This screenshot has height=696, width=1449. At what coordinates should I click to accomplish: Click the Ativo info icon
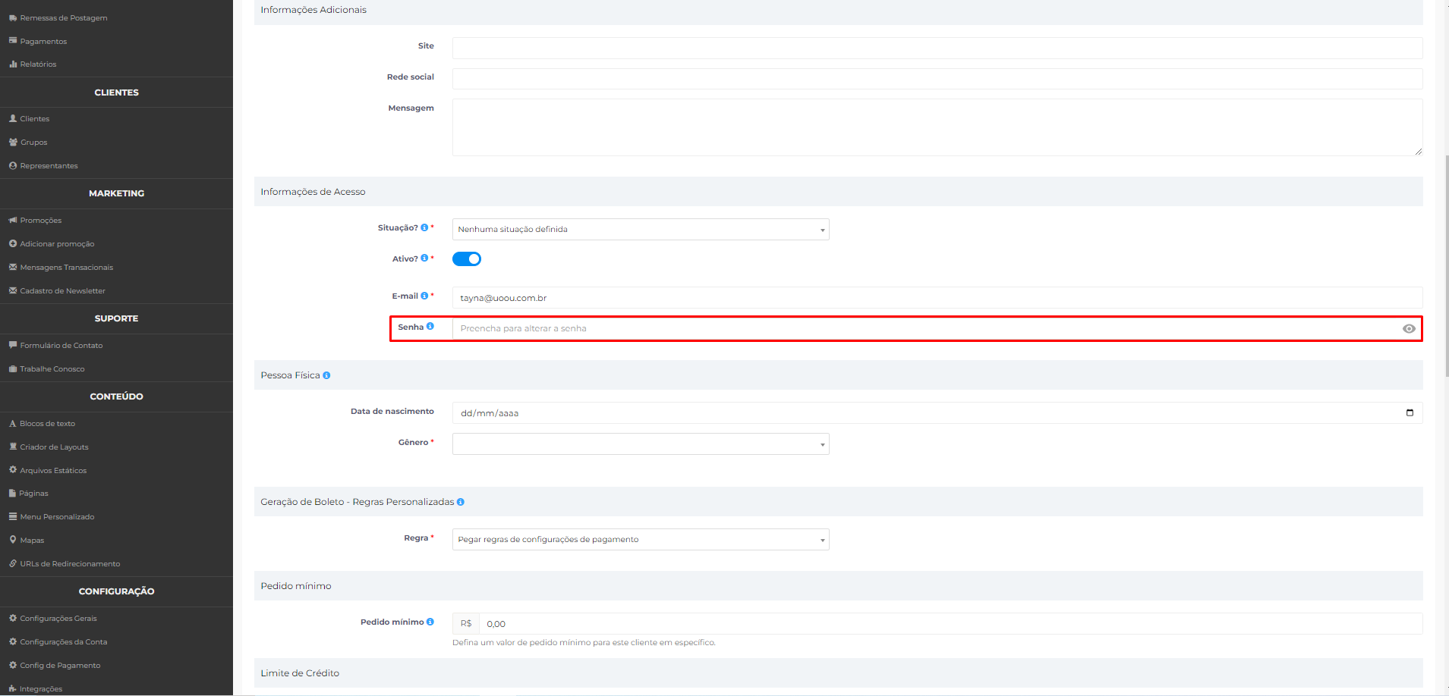[424, 259]
